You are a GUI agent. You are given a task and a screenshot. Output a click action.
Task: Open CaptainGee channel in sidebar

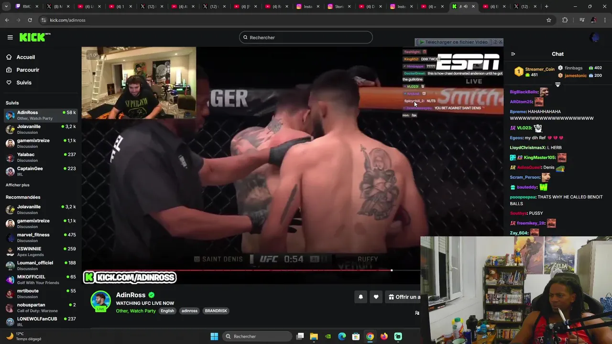(41, 171)
